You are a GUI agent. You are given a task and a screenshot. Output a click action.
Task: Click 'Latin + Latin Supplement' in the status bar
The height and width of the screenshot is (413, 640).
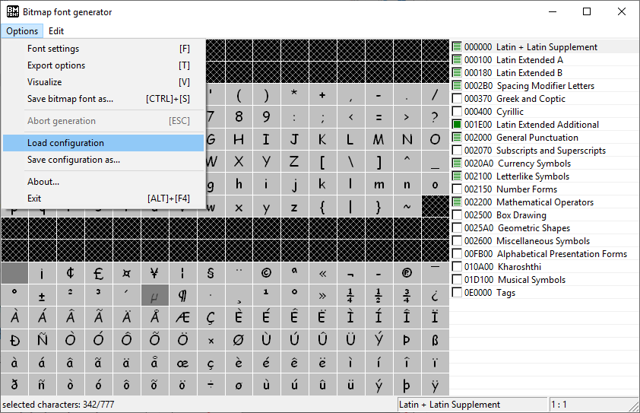coord(449,405)
